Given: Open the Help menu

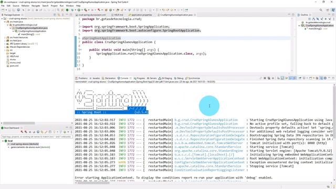Looking at the screenshot, I should [78, 6].
